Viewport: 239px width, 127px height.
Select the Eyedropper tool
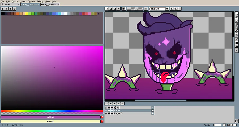(x=237, y=24)
